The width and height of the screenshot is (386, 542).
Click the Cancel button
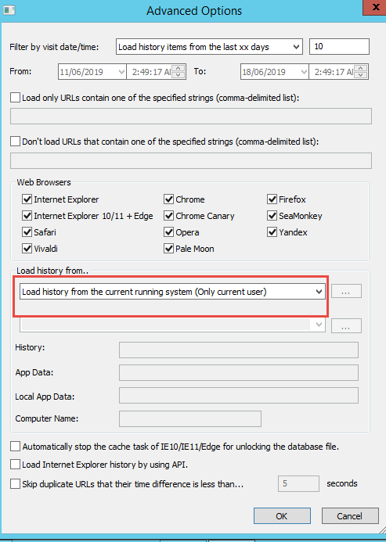(350, 516)
